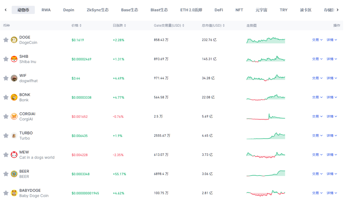Click the Bonk coin logo
The image size is (344, 201).
click(14, 97)
